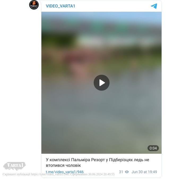Click the caption's first line
Image resolution: width=191 pixels, height=179 pixels.
97,160
